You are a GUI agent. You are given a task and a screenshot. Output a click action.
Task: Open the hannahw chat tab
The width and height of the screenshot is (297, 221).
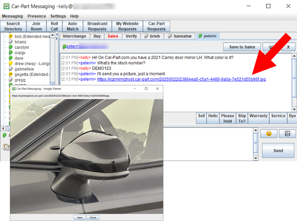click(180, 36)
